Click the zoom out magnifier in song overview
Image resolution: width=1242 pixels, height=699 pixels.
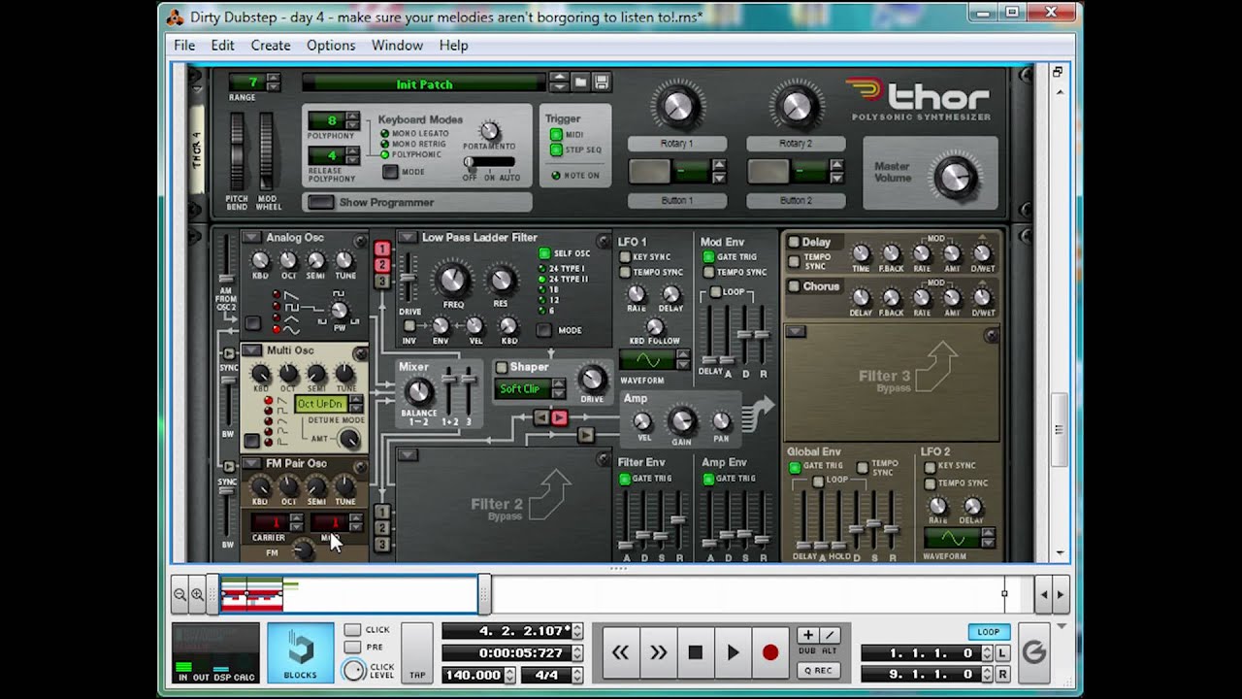pos(180,594)
